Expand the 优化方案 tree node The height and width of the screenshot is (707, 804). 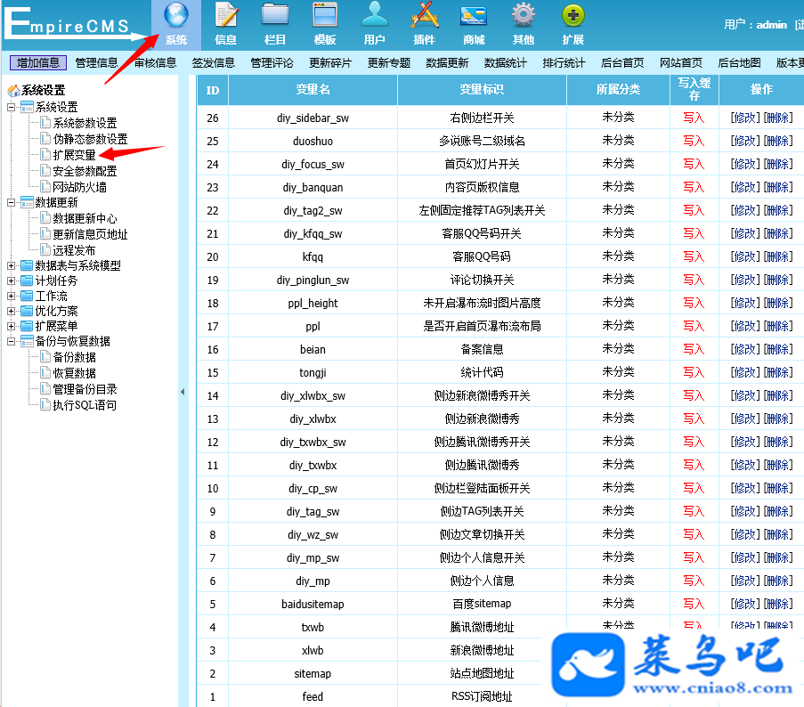point(12,311)
